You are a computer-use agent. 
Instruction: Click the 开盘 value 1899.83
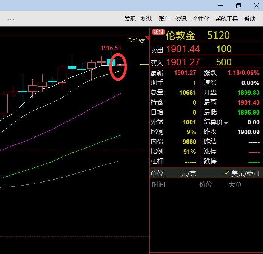point(249,93)
